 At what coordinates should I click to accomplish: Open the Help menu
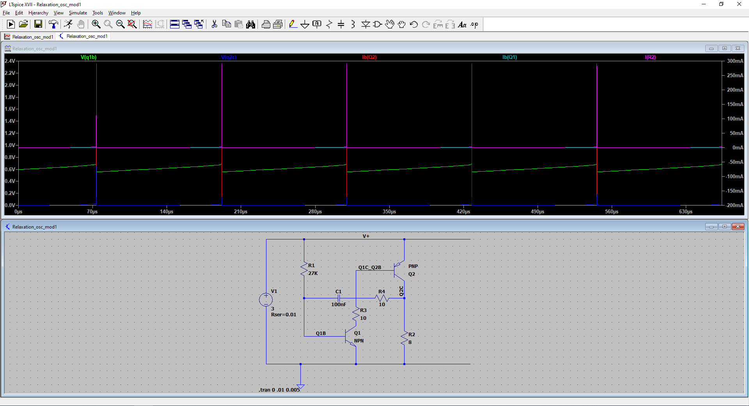click(136, 13)
